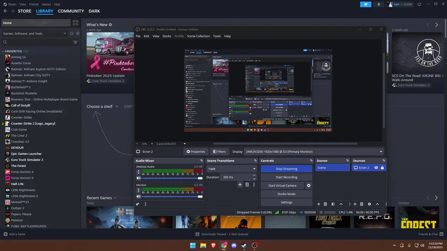Click Steam library search field
The height and width of the screenshot is (251, 447).
[36, 42]
